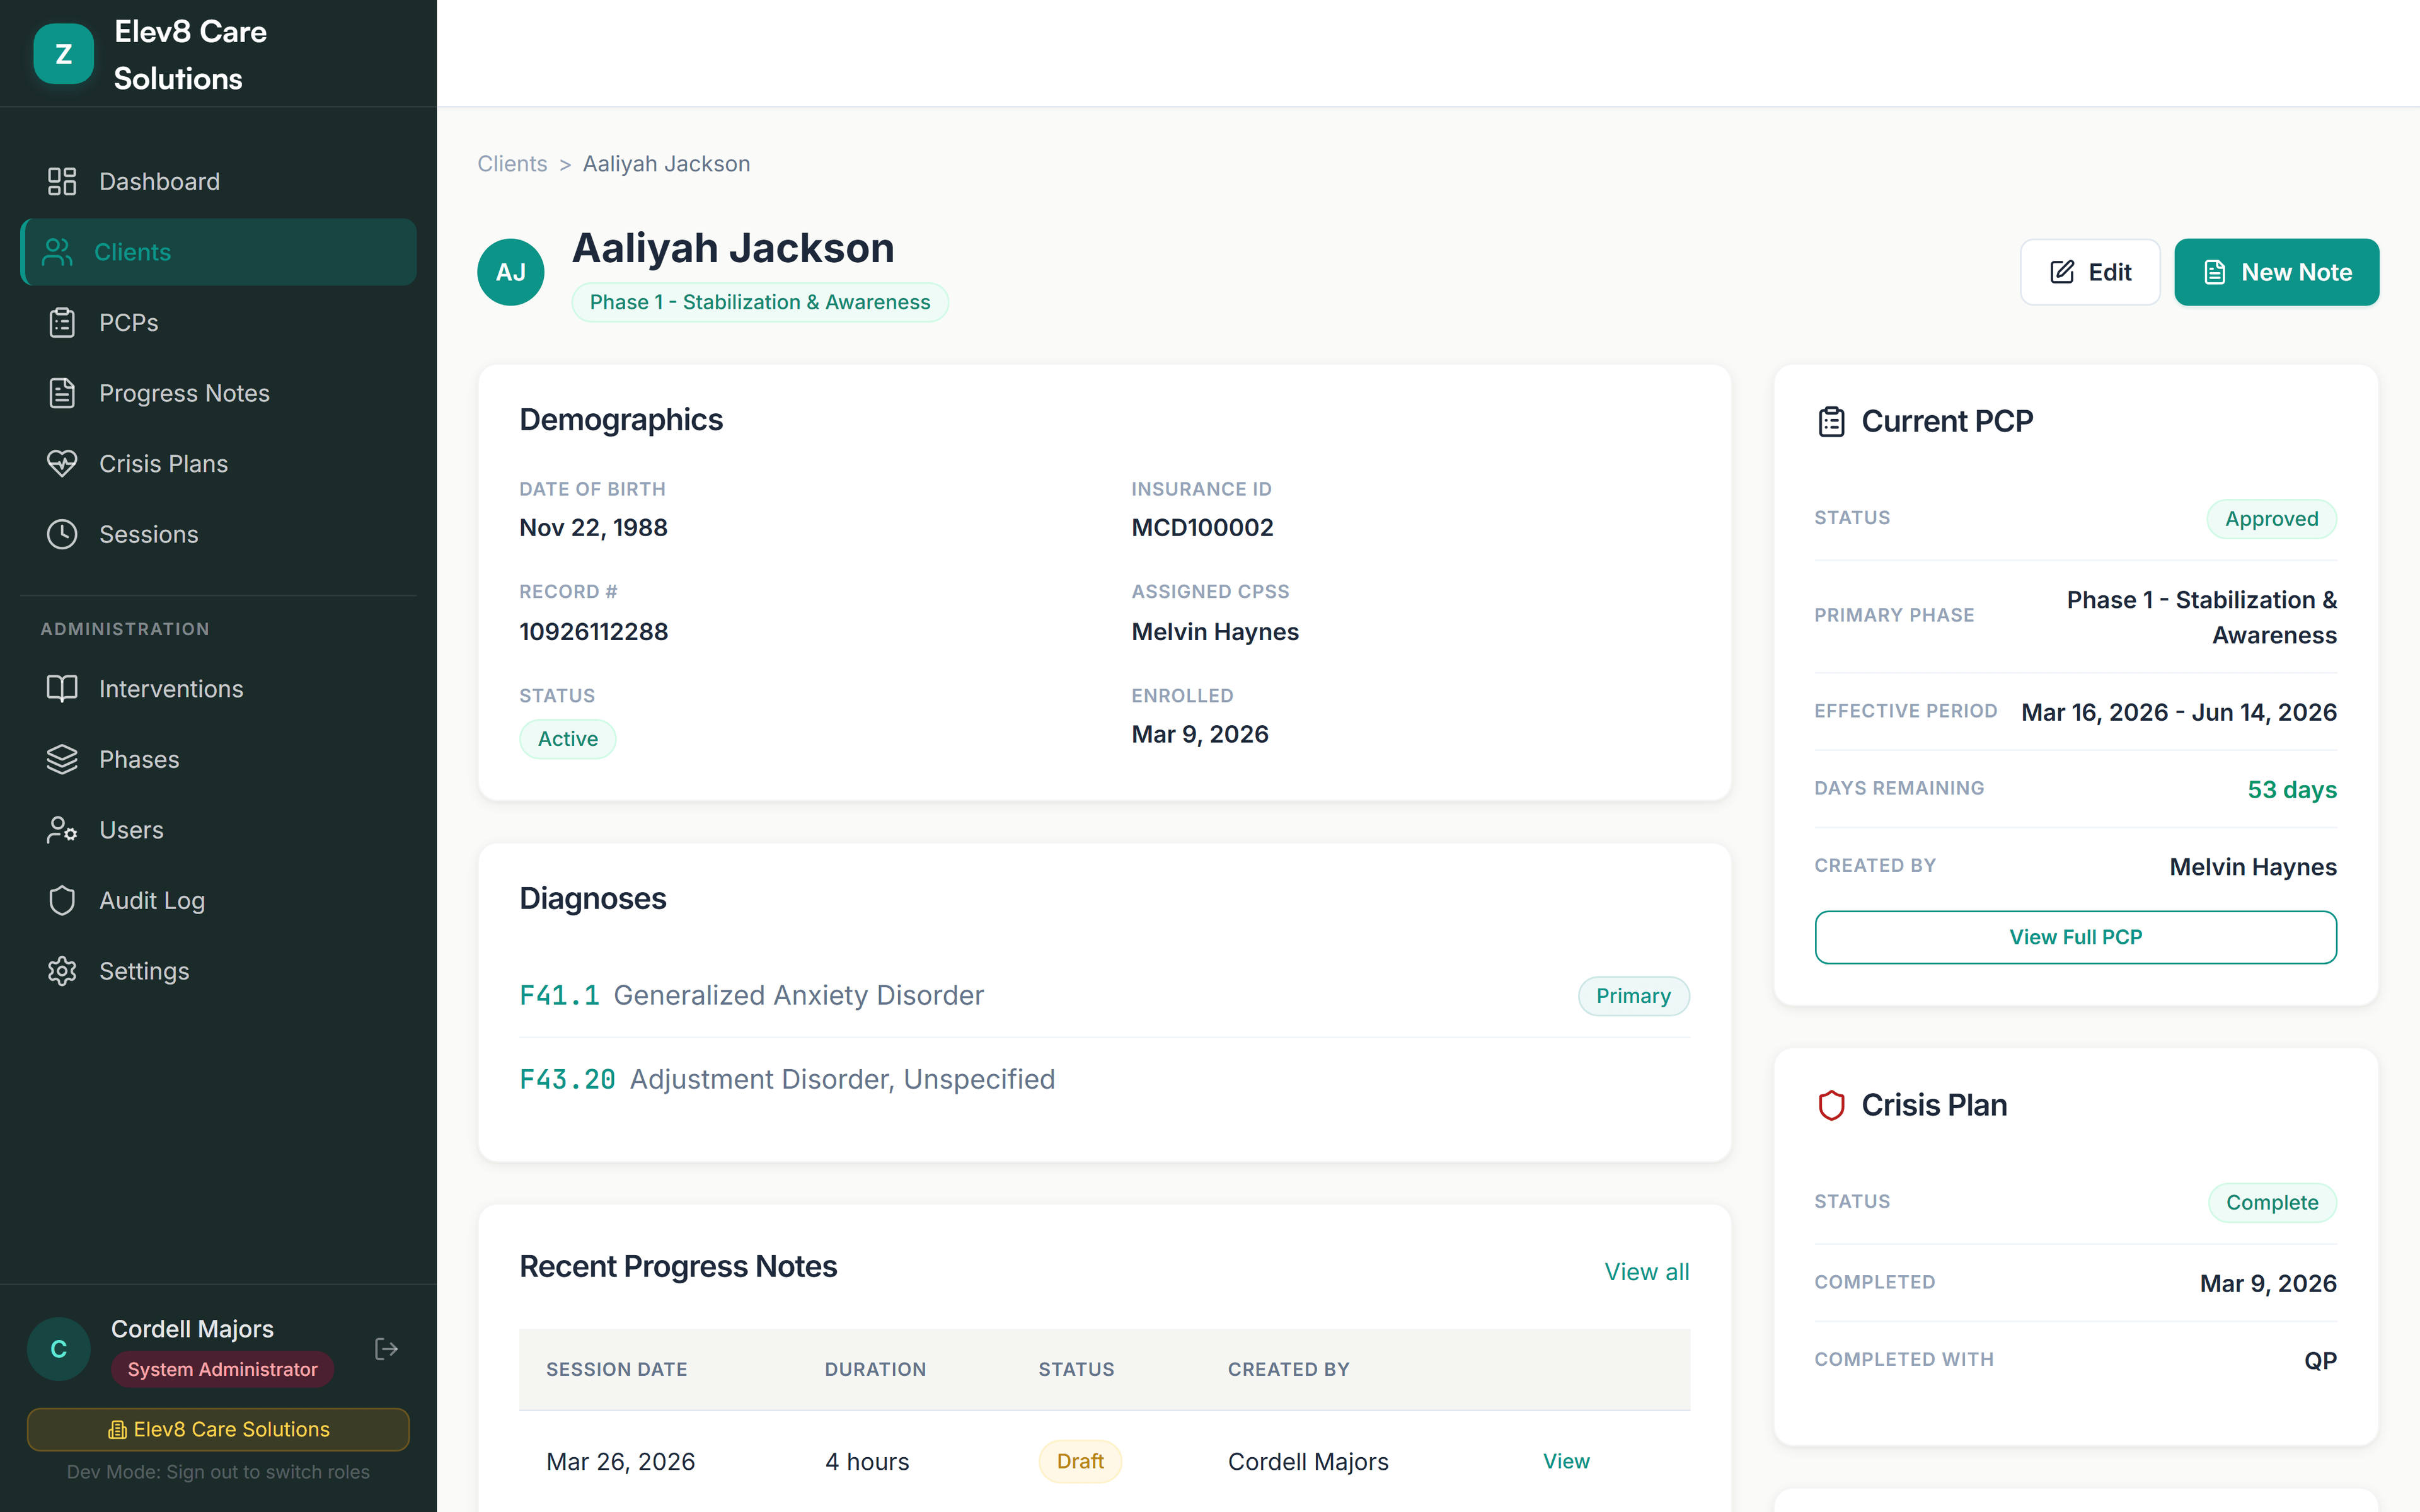Click the AJ client avatar
This screenshot has width=2420, height=1512.
click(x=511, y=271)
